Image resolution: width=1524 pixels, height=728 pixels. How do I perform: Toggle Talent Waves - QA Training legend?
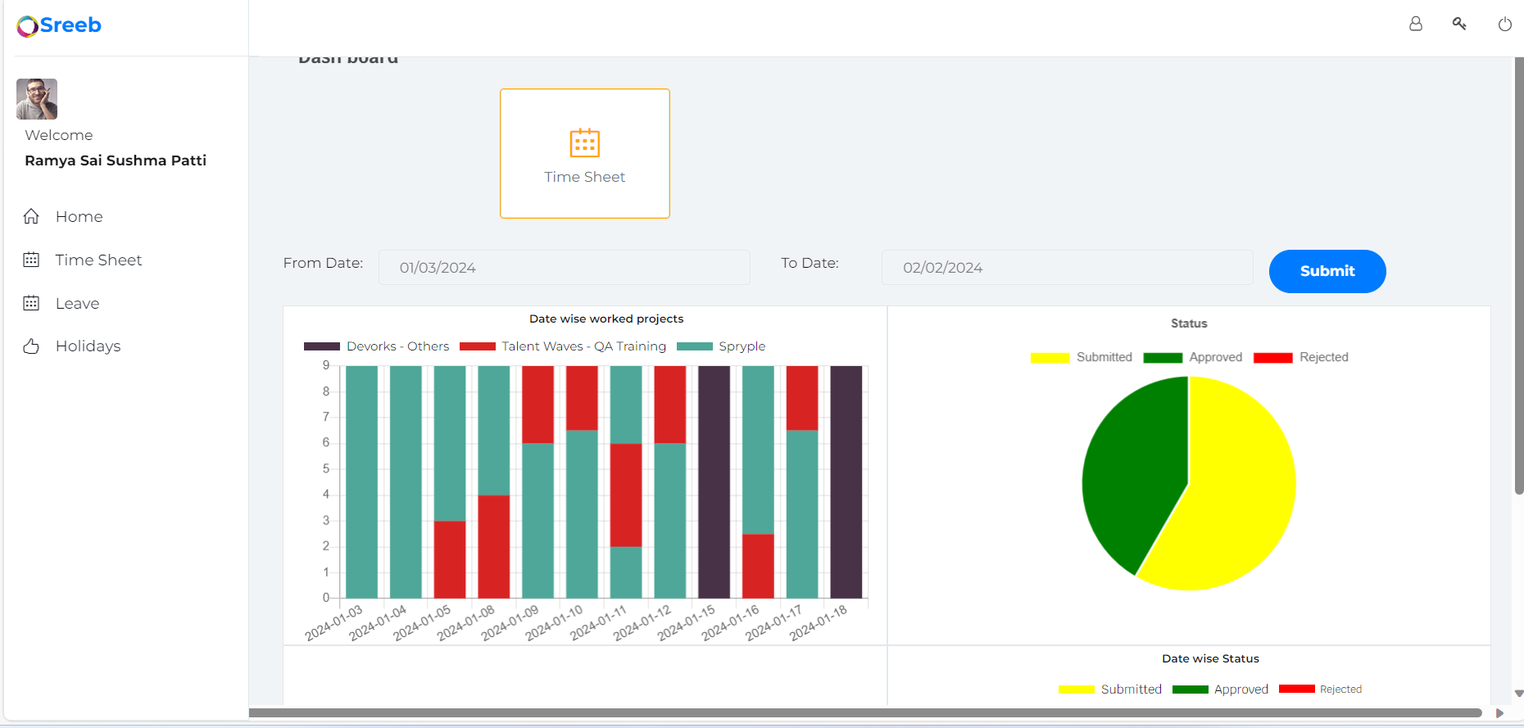[x=564, y=346]
